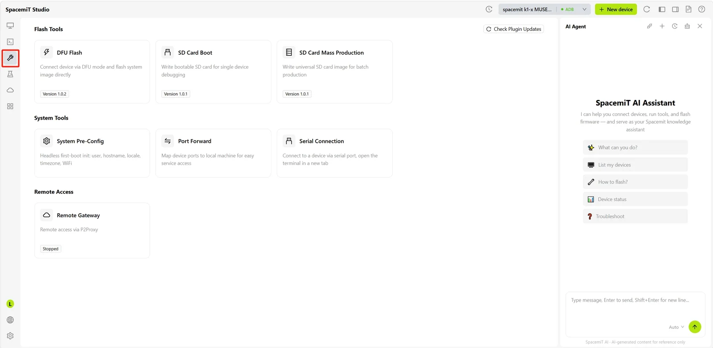Open the cloud icon in left sidebar

point(10,90)
